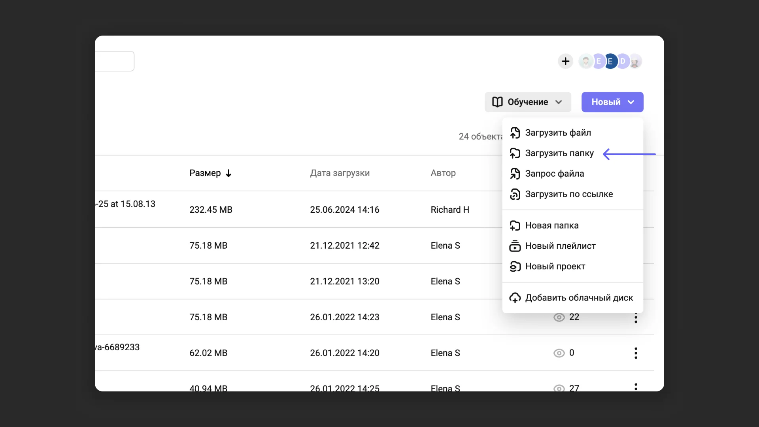Click the file request icon
The image size is (759, 427).
pos(515,174)
